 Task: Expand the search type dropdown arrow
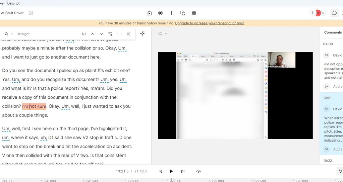coord(12,34)
